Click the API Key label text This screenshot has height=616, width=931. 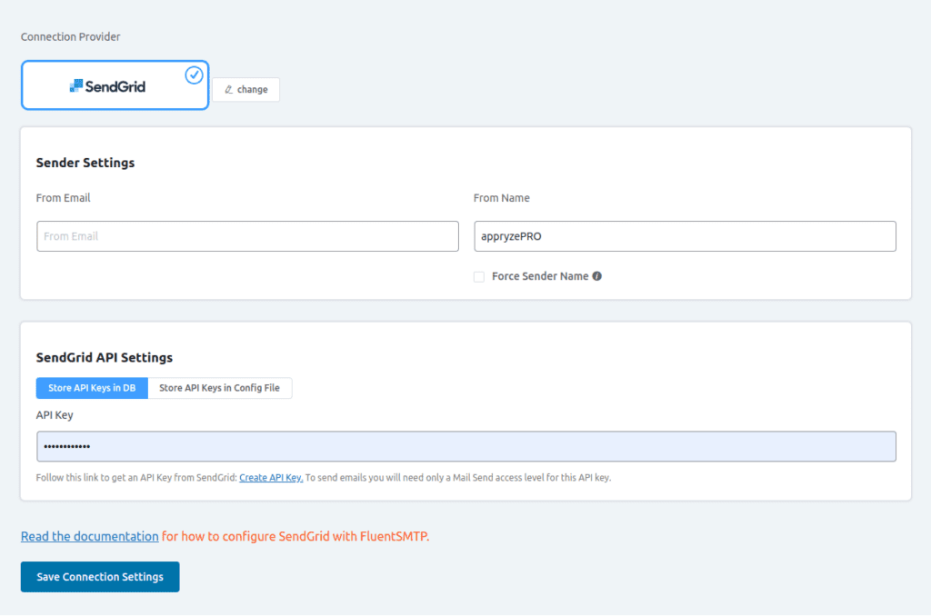(x=55, y=415)
